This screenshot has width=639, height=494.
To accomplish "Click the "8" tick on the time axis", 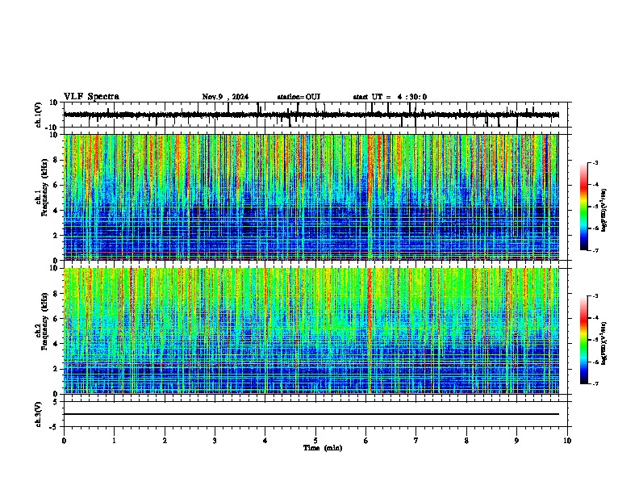I will tap(466, 441).
